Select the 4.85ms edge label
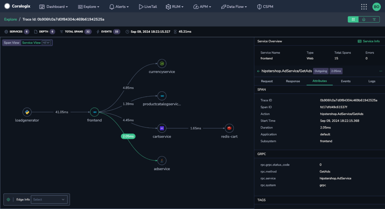 coord(128,88)
